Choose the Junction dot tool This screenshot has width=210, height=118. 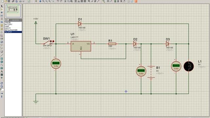point(2,12)
